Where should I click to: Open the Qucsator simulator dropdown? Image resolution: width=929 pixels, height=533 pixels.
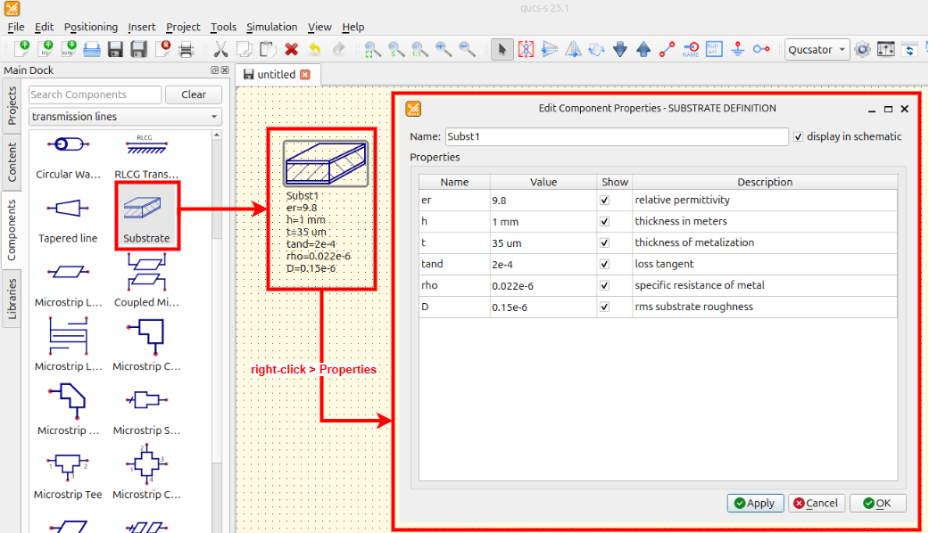pyautogui.click(x=817, y=50)
